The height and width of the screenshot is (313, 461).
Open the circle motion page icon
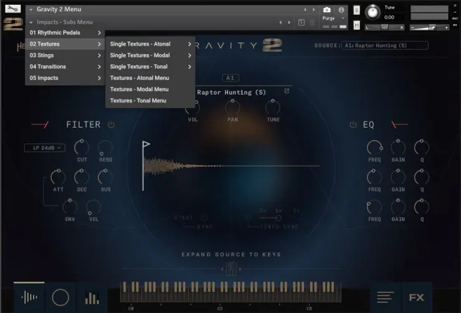(60, 297)
